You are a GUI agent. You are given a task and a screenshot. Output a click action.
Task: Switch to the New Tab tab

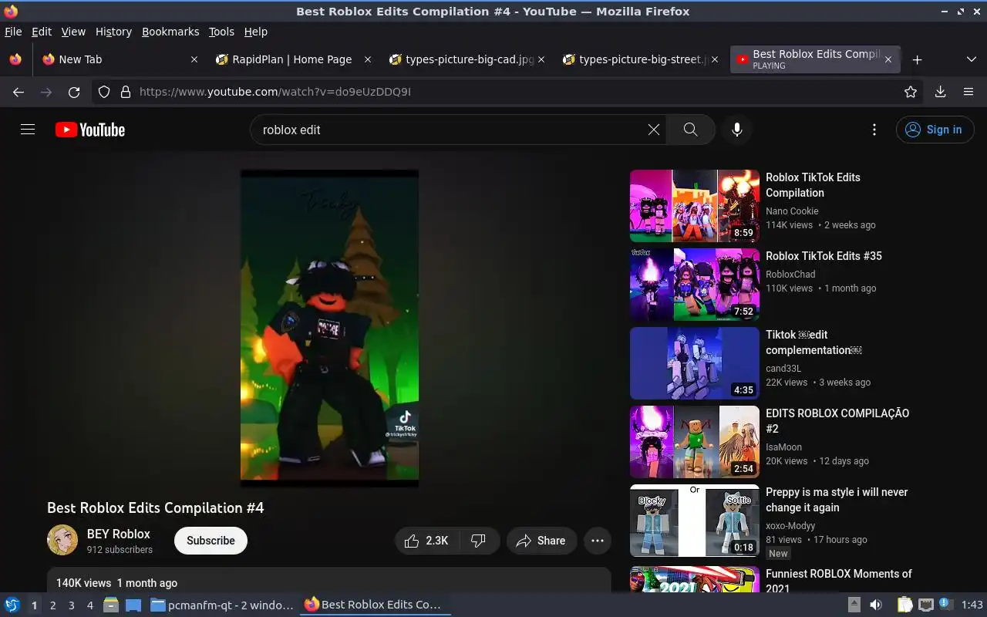[x=120, y=59]
